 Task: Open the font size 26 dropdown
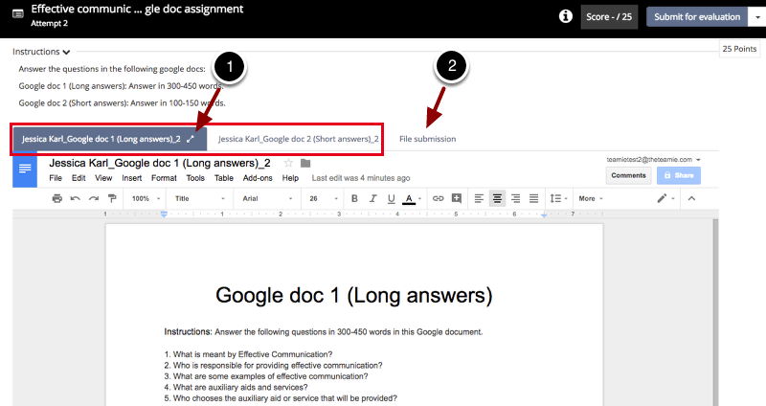324,198
